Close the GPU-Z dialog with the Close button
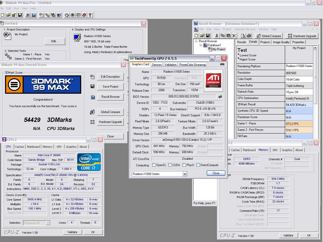 coord(216,173)
